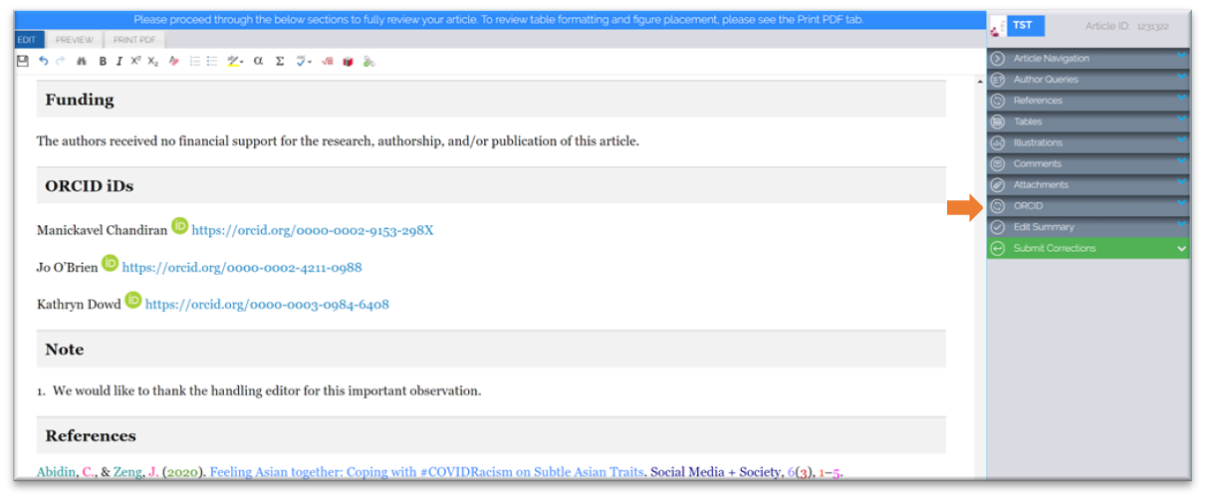1205x499 pixels.
Task: Open Find with the binoculars icon
Action: coord(83,62)
